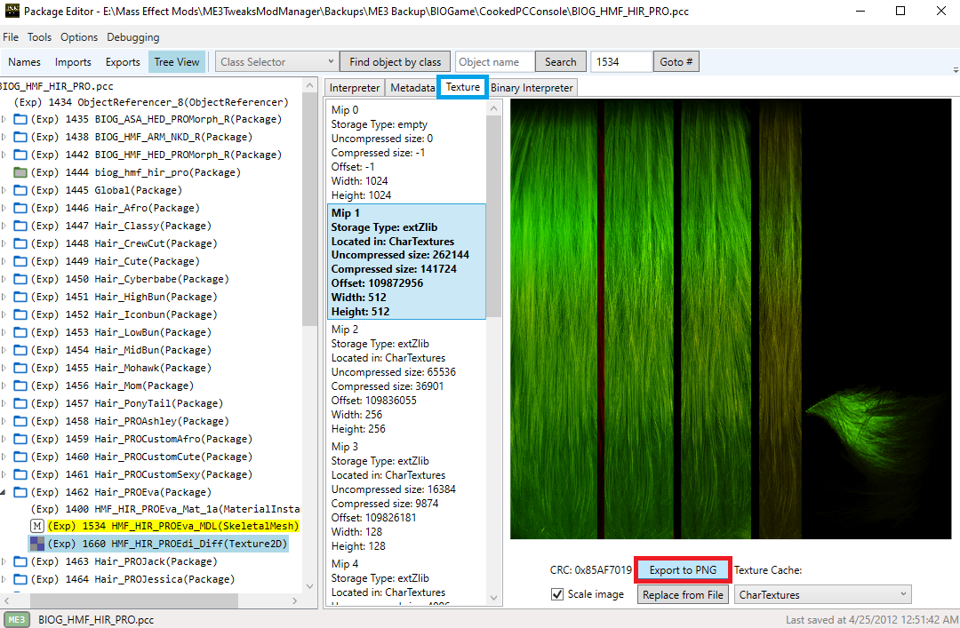This screenshot has height=628, width=960.
Task: Click the green hair texture preview image
Action: point(731,319)
